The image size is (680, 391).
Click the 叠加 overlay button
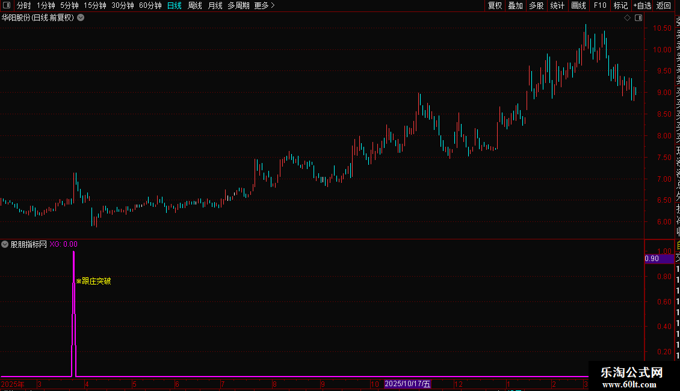pyautogui.click(x=516, y=5)
